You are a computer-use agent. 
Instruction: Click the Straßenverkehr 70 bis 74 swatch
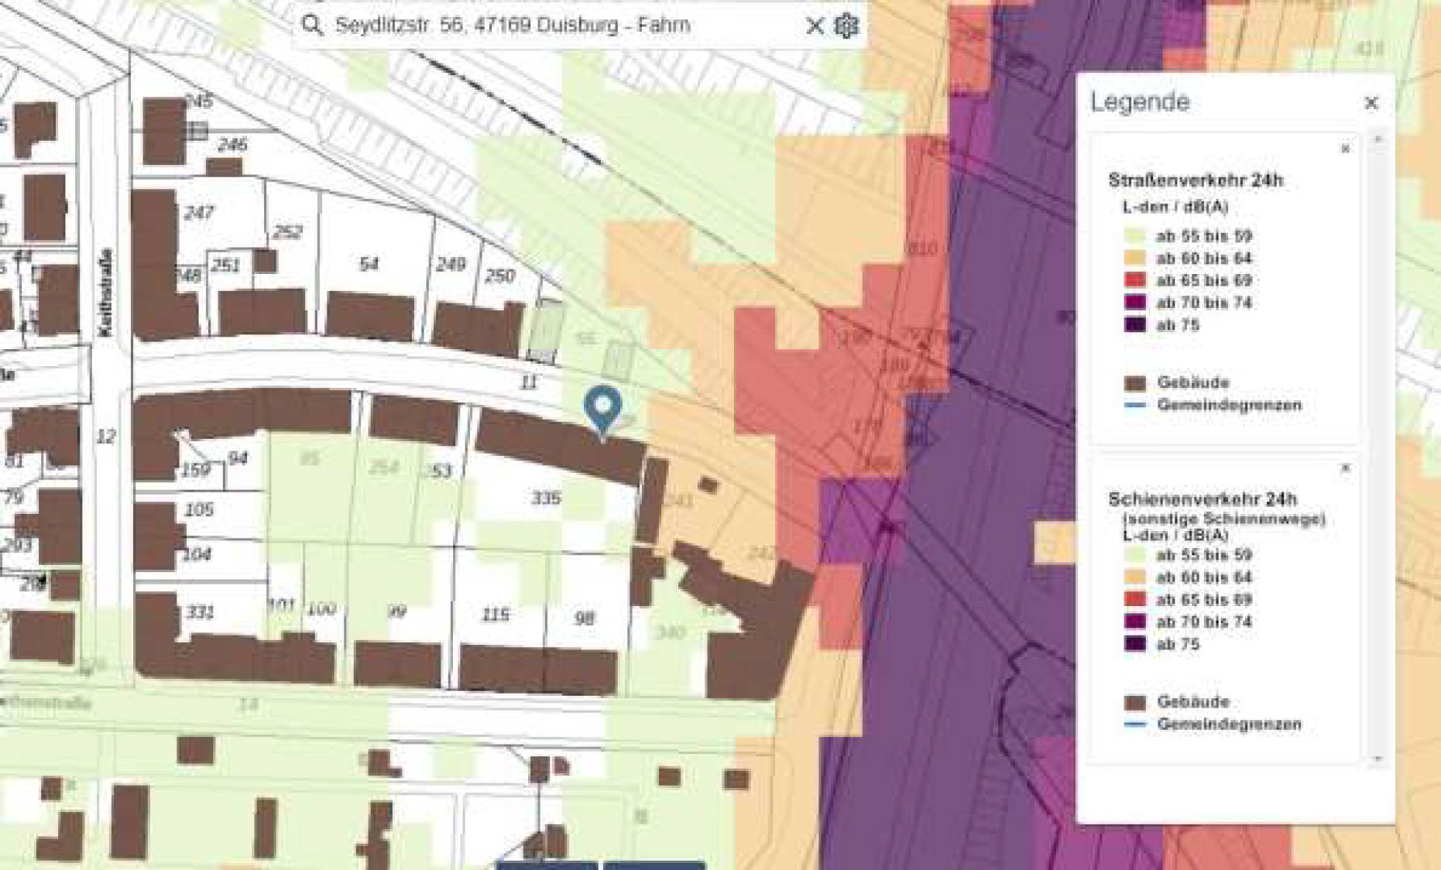tap(1134, 303)
